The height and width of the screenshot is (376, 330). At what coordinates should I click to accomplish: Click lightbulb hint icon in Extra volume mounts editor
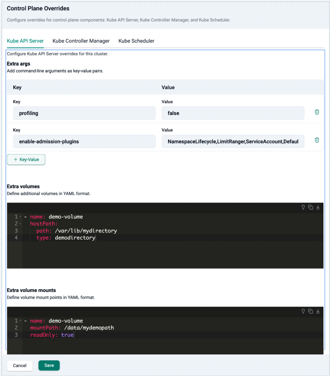[x=303, y=311]
